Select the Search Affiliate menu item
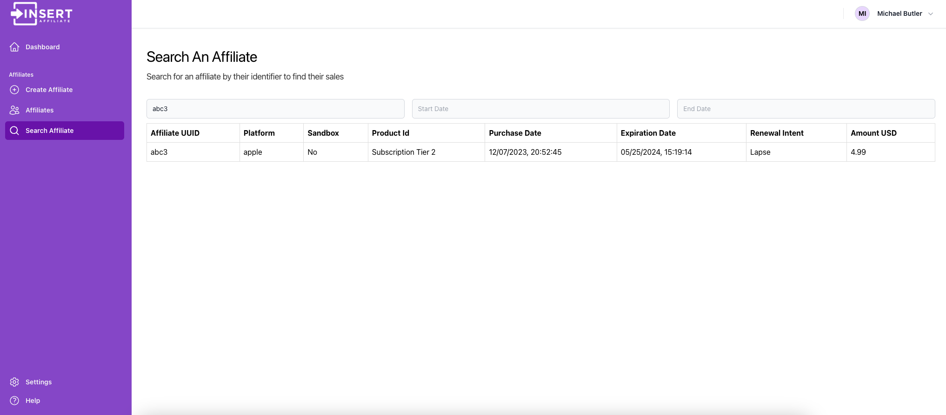The image size is (946, 415). 65,131
